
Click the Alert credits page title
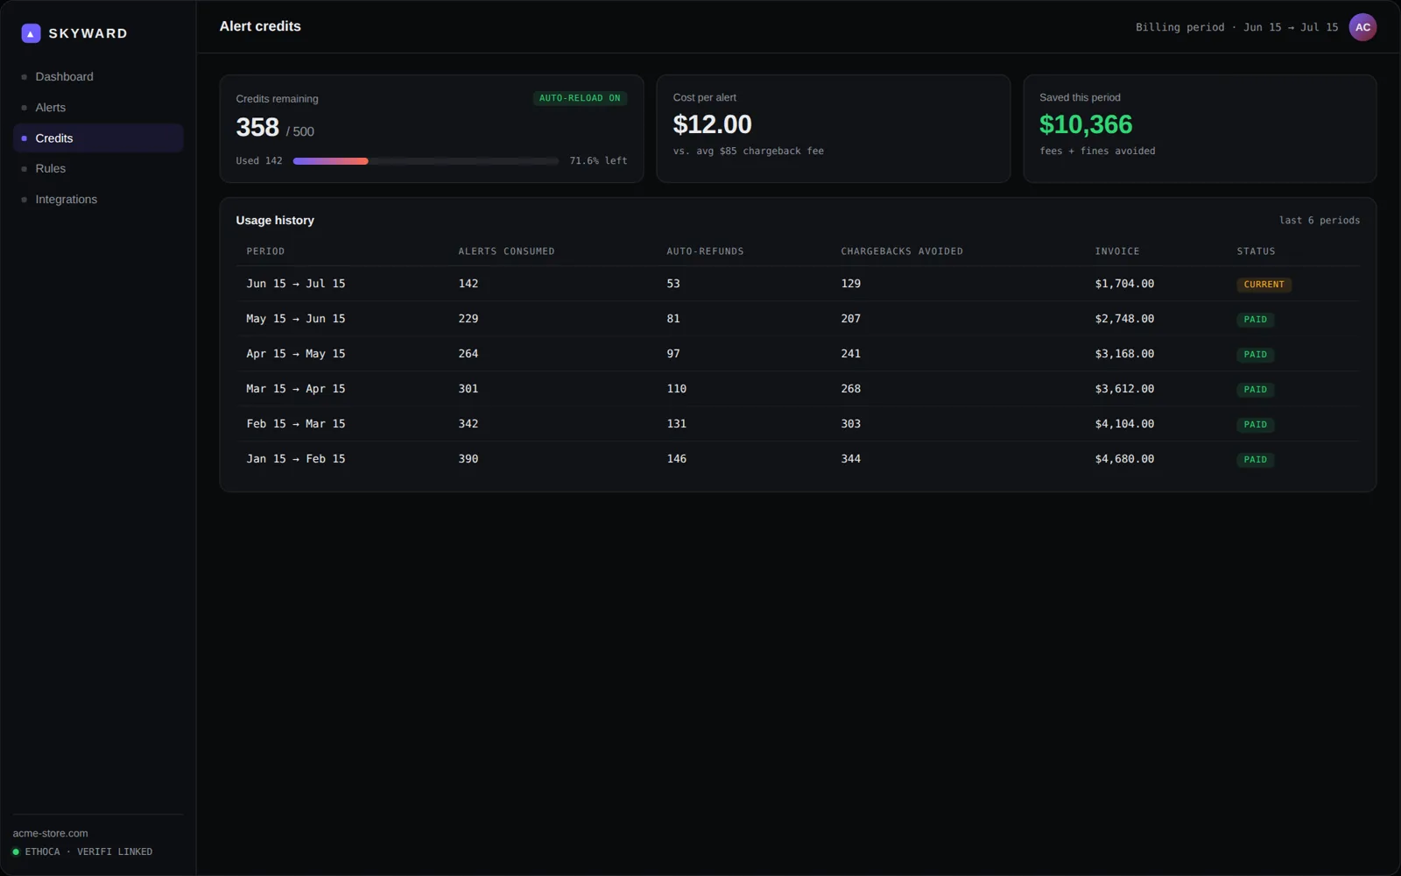(260, 26)
